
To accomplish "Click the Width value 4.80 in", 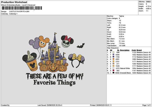I will (x=148, y=9).
